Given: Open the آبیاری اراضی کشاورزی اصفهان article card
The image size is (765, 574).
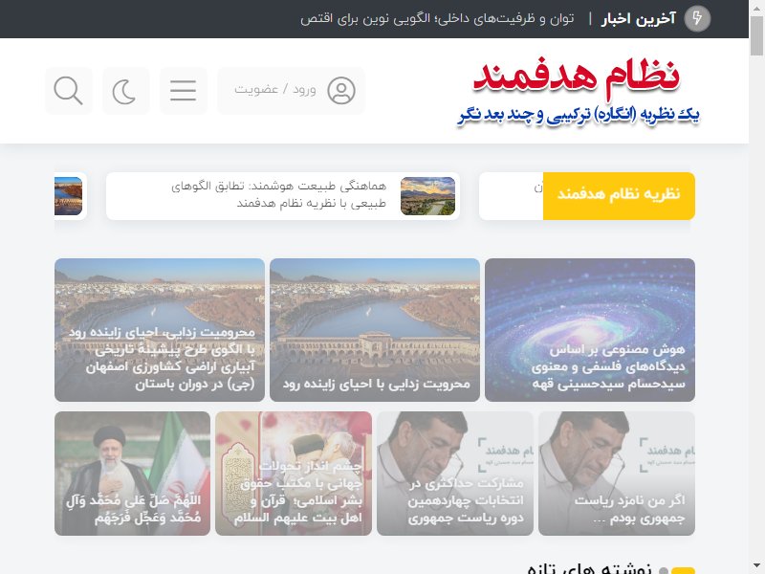Looking at the screenshot, I should click(x=160, y=330).
